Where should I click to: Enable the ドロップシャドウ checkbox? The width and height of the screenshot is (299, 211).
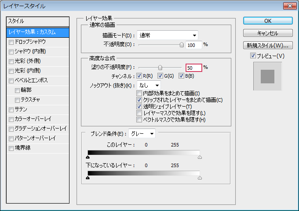point(11,42)
